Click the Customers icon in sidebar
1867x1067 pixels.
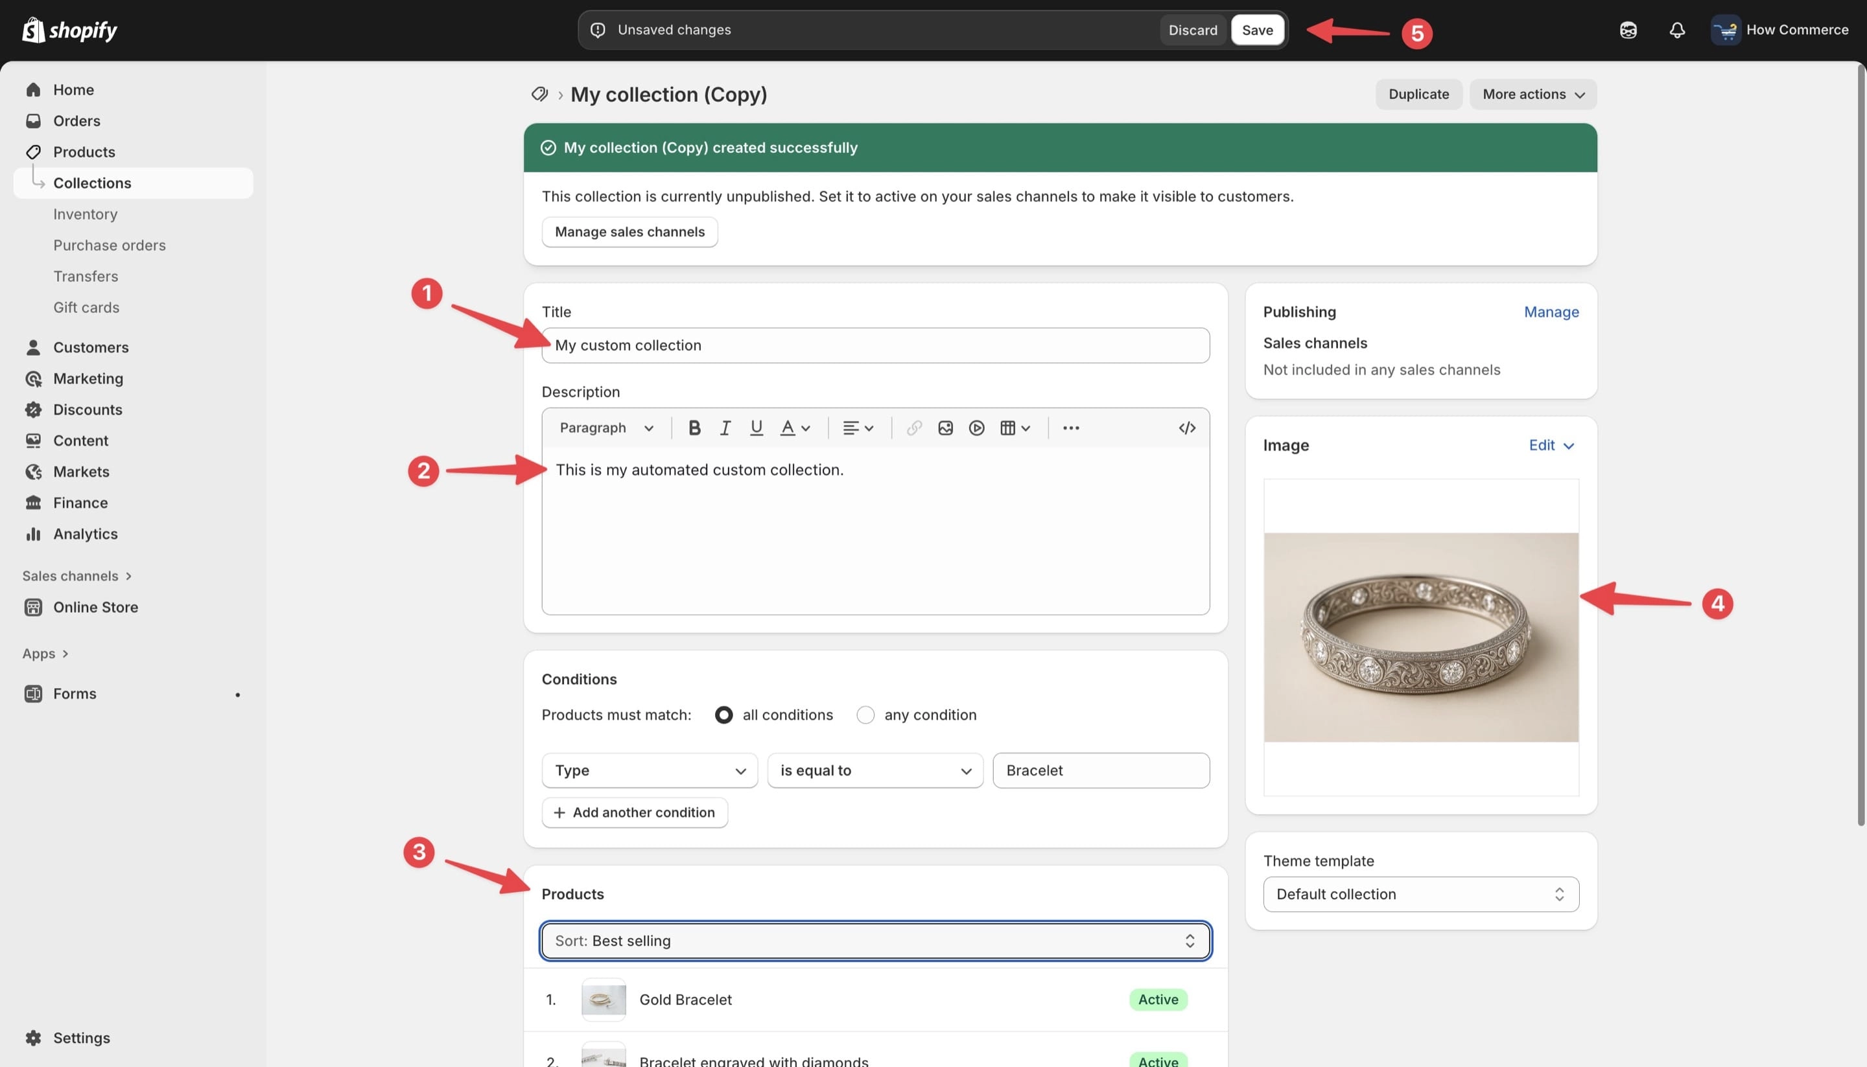[33, 347]
